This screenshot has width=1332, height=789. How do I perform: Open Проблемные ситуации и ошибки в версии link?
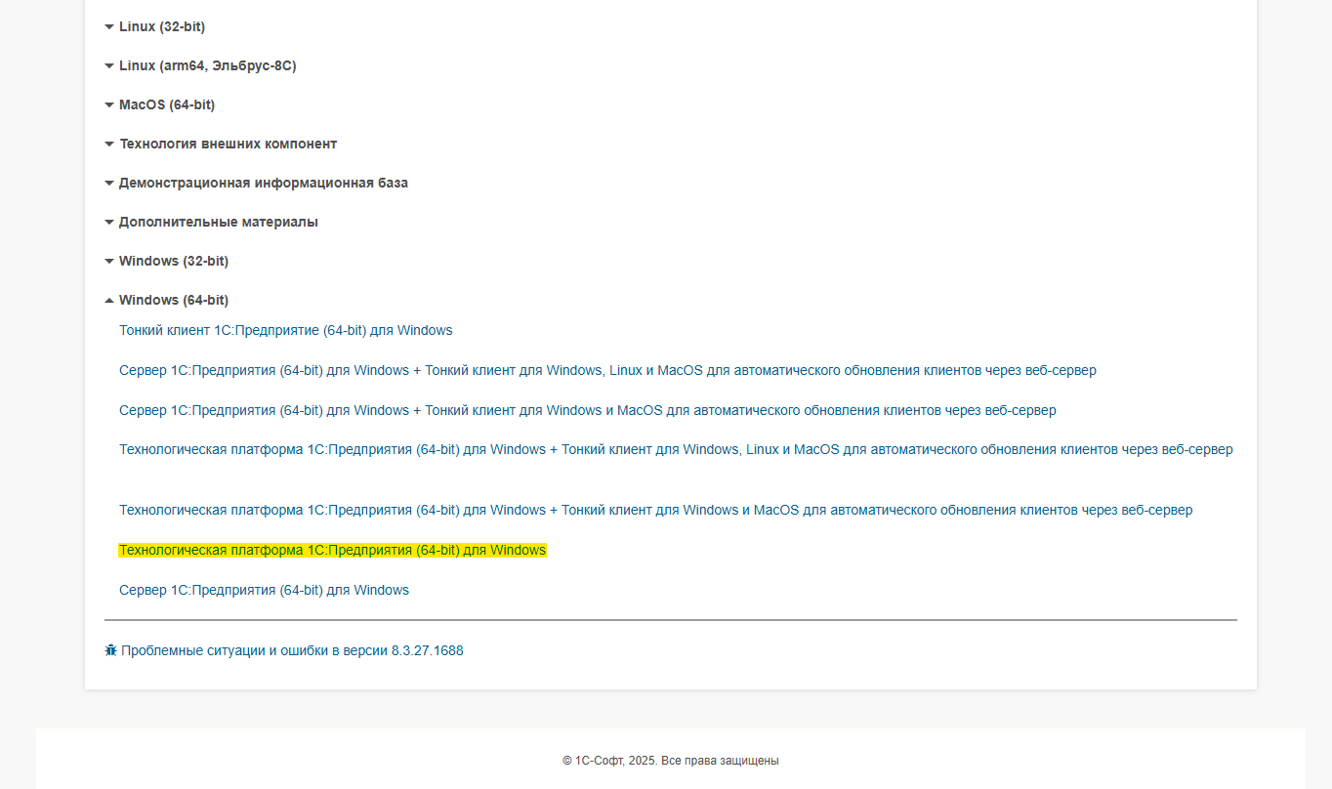292,650
